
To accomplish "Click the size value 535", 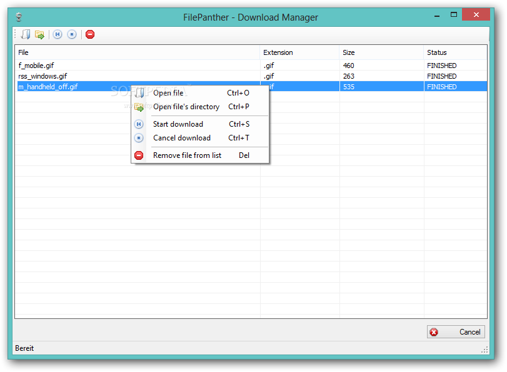I will [349, 87].
